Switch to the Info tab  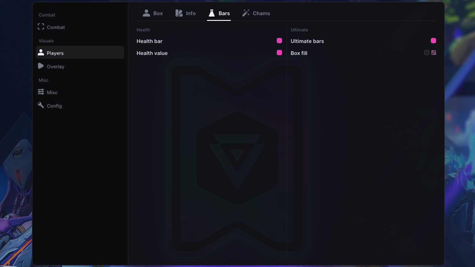(186, 13)
